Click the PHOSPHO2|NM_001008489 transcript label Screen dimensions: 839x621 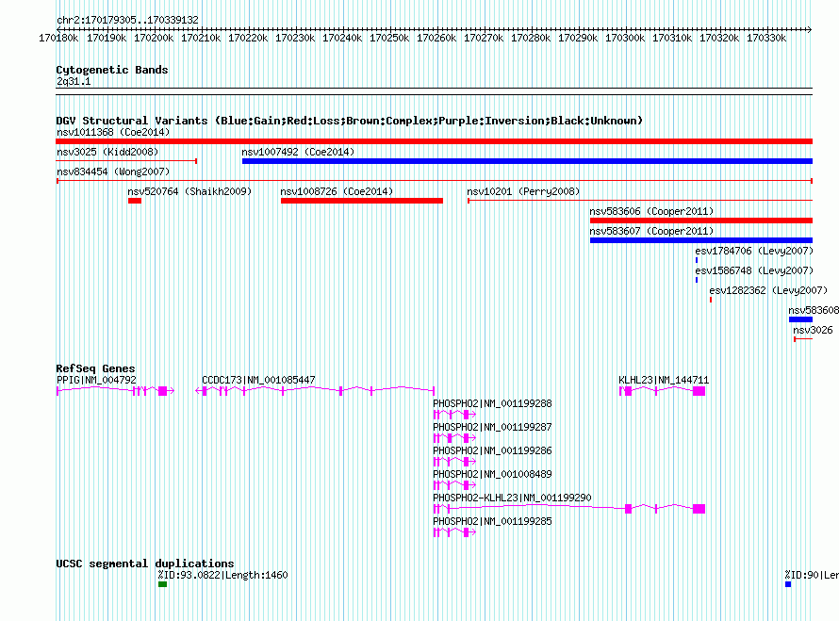492,474
